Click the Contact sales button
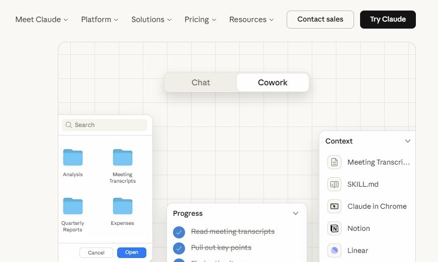 click(x=320, y=20)
